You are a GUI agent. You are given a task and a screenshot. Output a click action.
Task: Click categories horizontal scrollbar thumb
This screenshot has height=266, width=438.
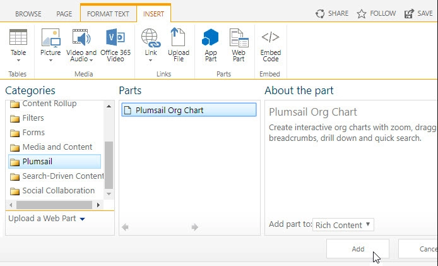[x=54, y=205]
